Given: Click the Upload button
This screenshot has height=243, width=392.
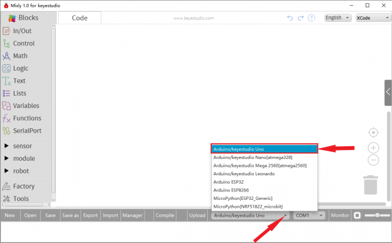Looking at the screenshot, I should [197, 216].
